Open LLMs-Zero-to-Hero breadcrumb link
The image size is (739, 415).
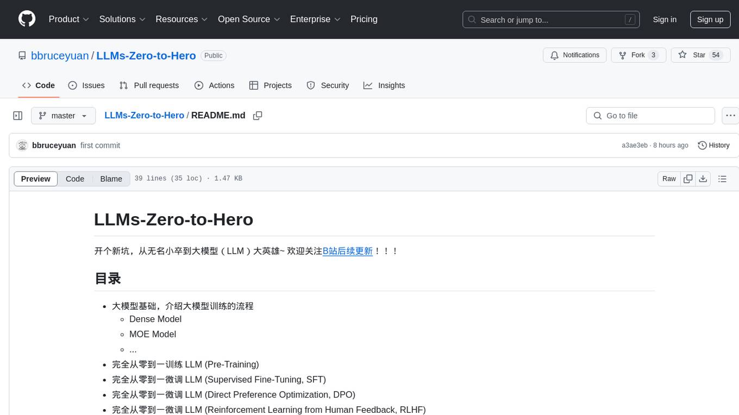pyautogui.click(x=144, y=116)
